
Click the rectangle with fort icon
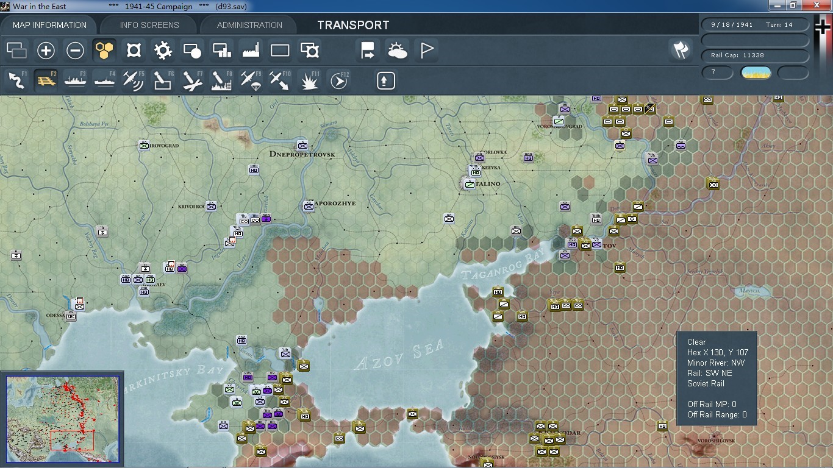pos(309,51)
